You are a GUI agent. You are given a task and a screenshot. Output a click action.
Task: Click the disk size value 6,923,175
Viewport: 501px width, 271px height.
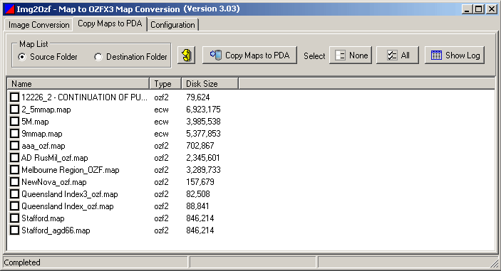point(203,110)
